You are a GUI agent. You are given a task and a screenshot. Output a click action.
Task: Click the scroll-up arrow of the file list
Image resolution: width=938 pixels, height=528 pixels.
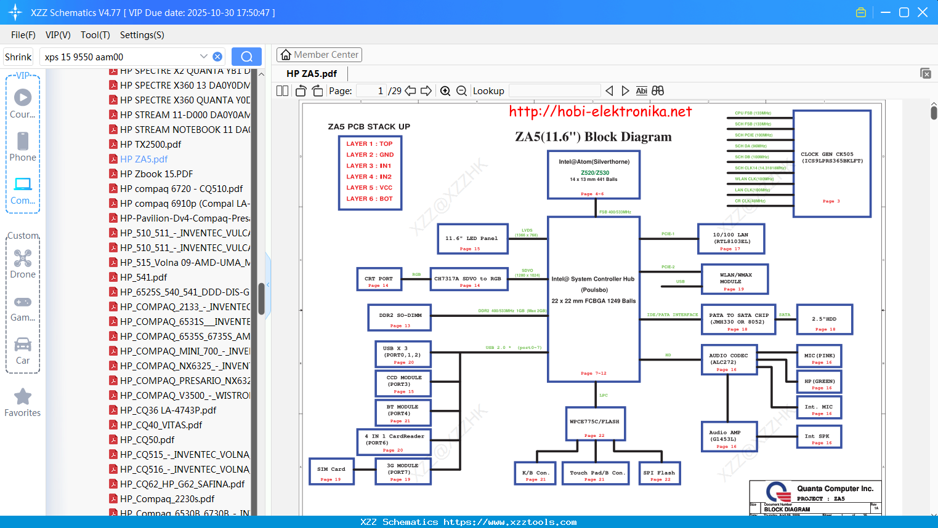261,74
